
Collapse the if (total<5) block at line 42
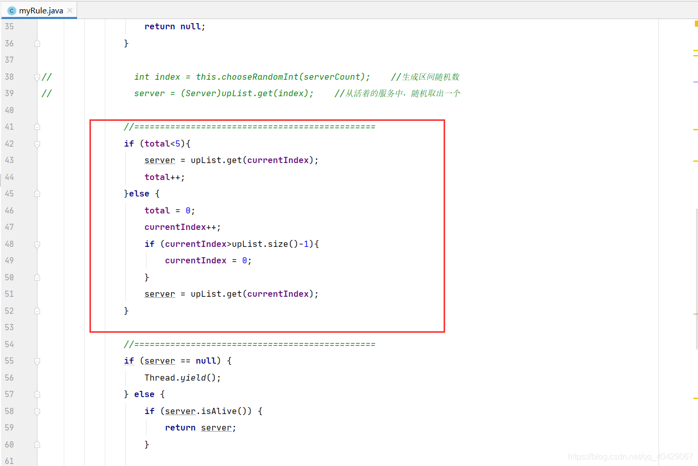click(x=37, y=144)
